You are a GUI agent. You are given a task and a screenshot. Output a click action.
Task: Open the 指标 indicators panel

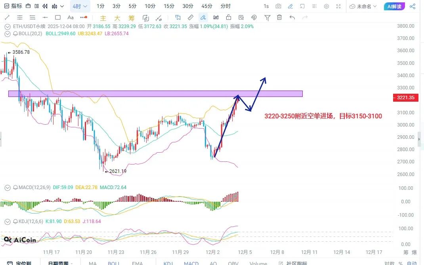pyautogui.click(x=13, y=6)
